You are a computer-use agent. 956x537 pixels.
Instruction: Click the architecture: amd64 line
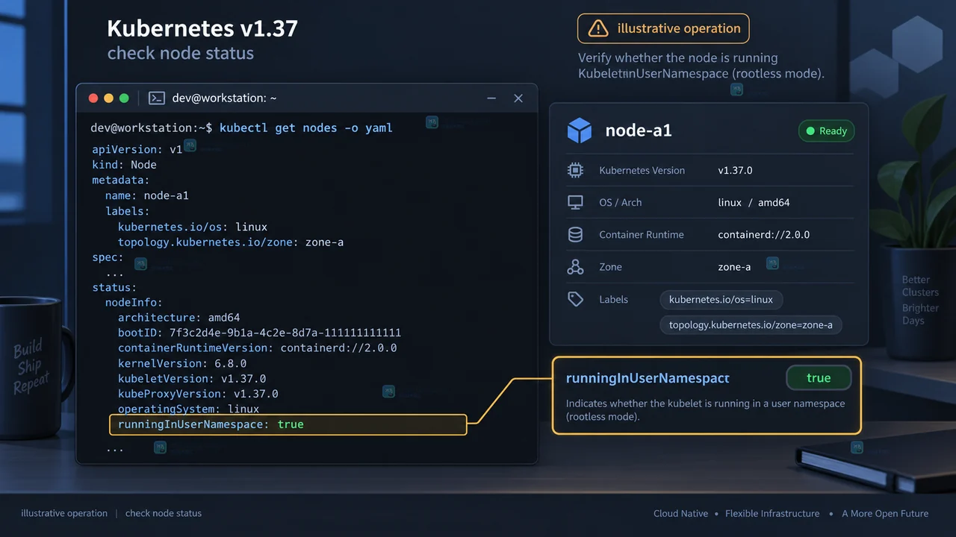[179, 318]
